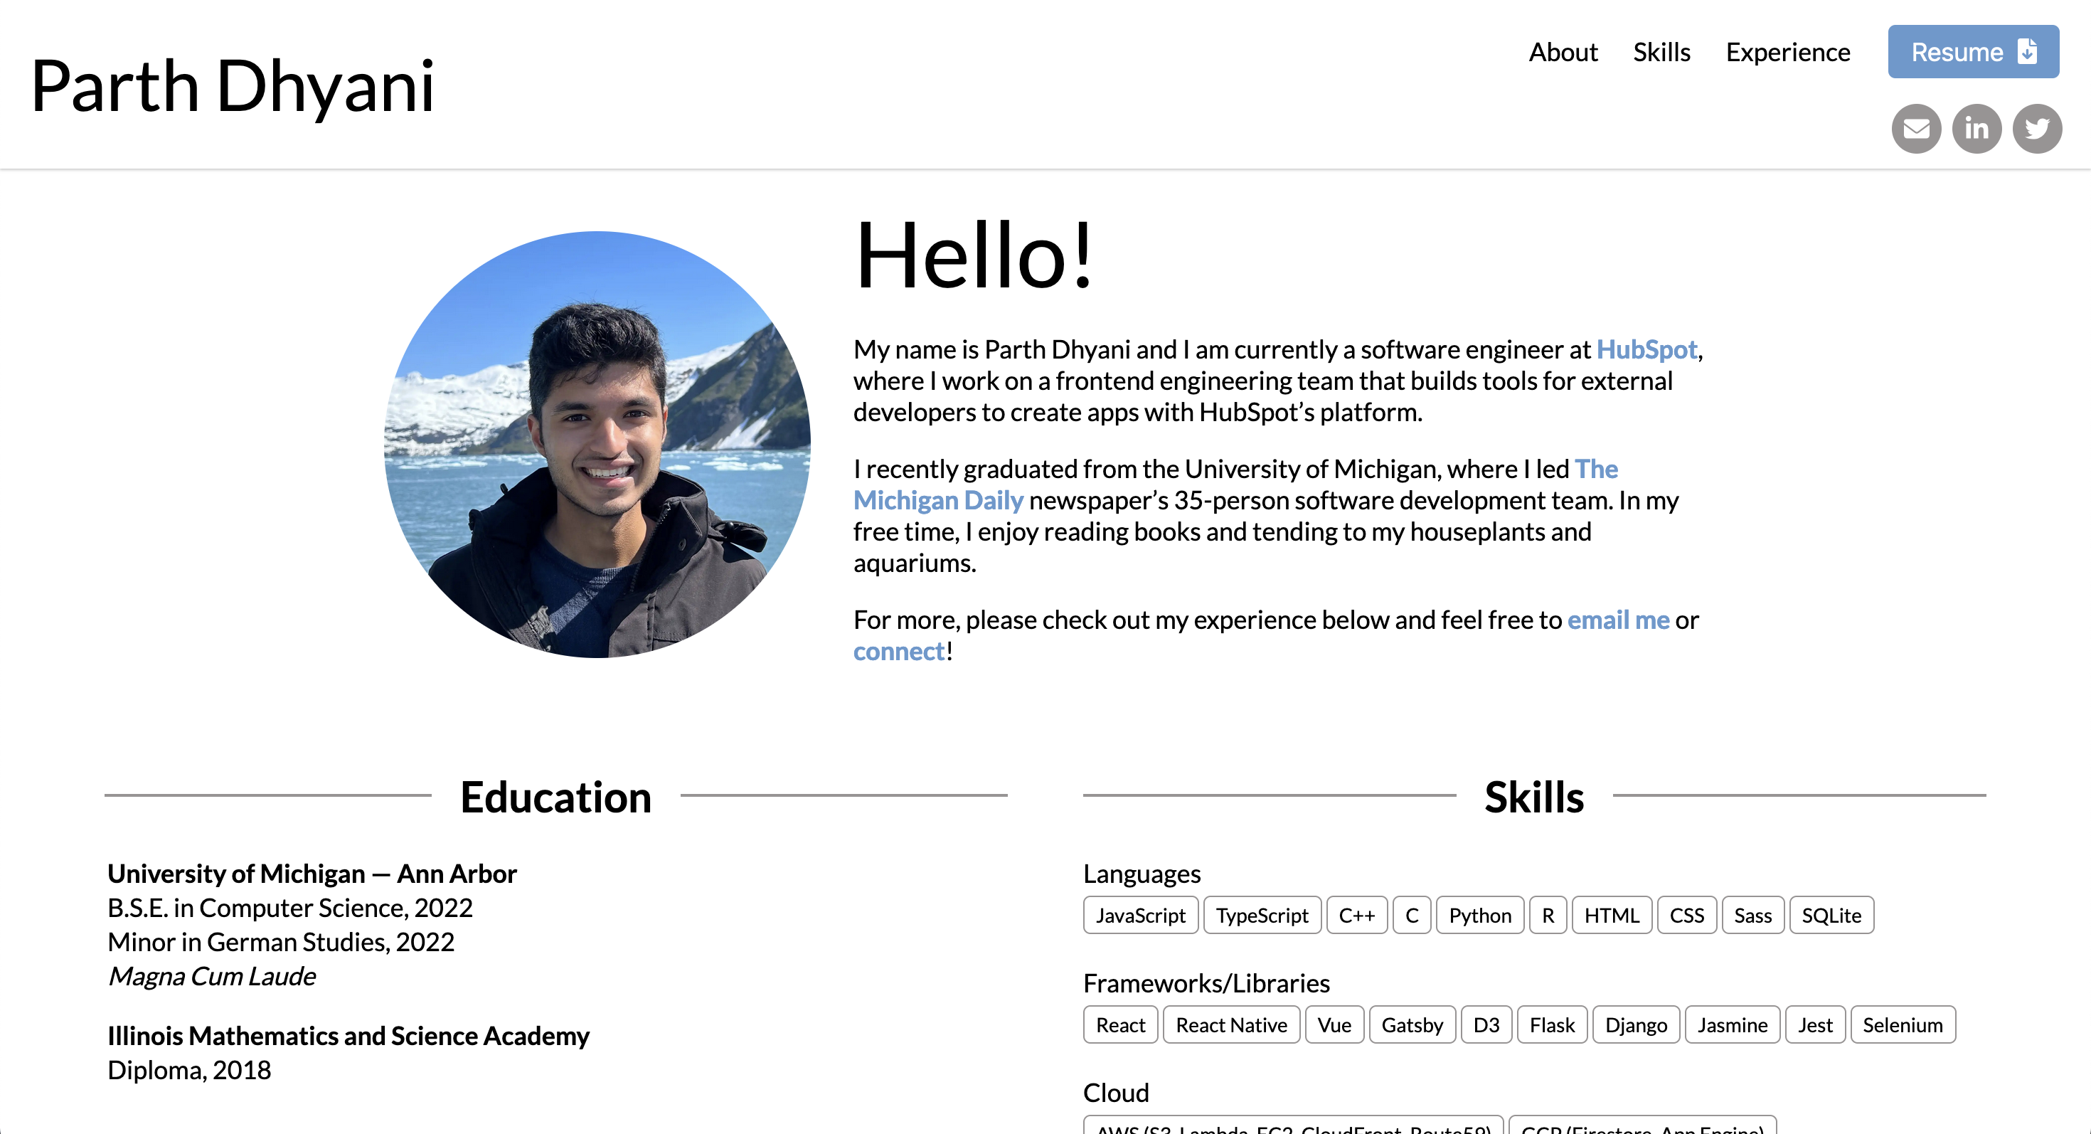Viewport: 2091px width, 1134px height.
Task: Select the Django framework tag
Action: point(1635,1024)
